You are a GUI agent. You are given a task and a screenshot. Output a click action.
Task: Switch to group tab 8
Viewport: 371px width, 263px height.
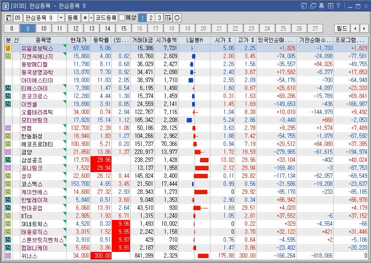[12, 29]
